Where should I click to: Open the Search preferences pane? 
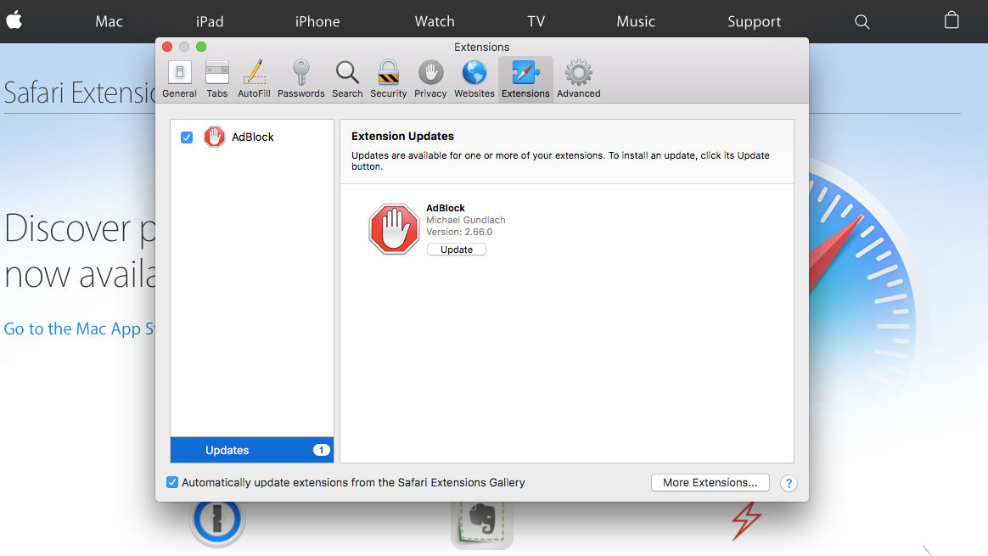347,80
